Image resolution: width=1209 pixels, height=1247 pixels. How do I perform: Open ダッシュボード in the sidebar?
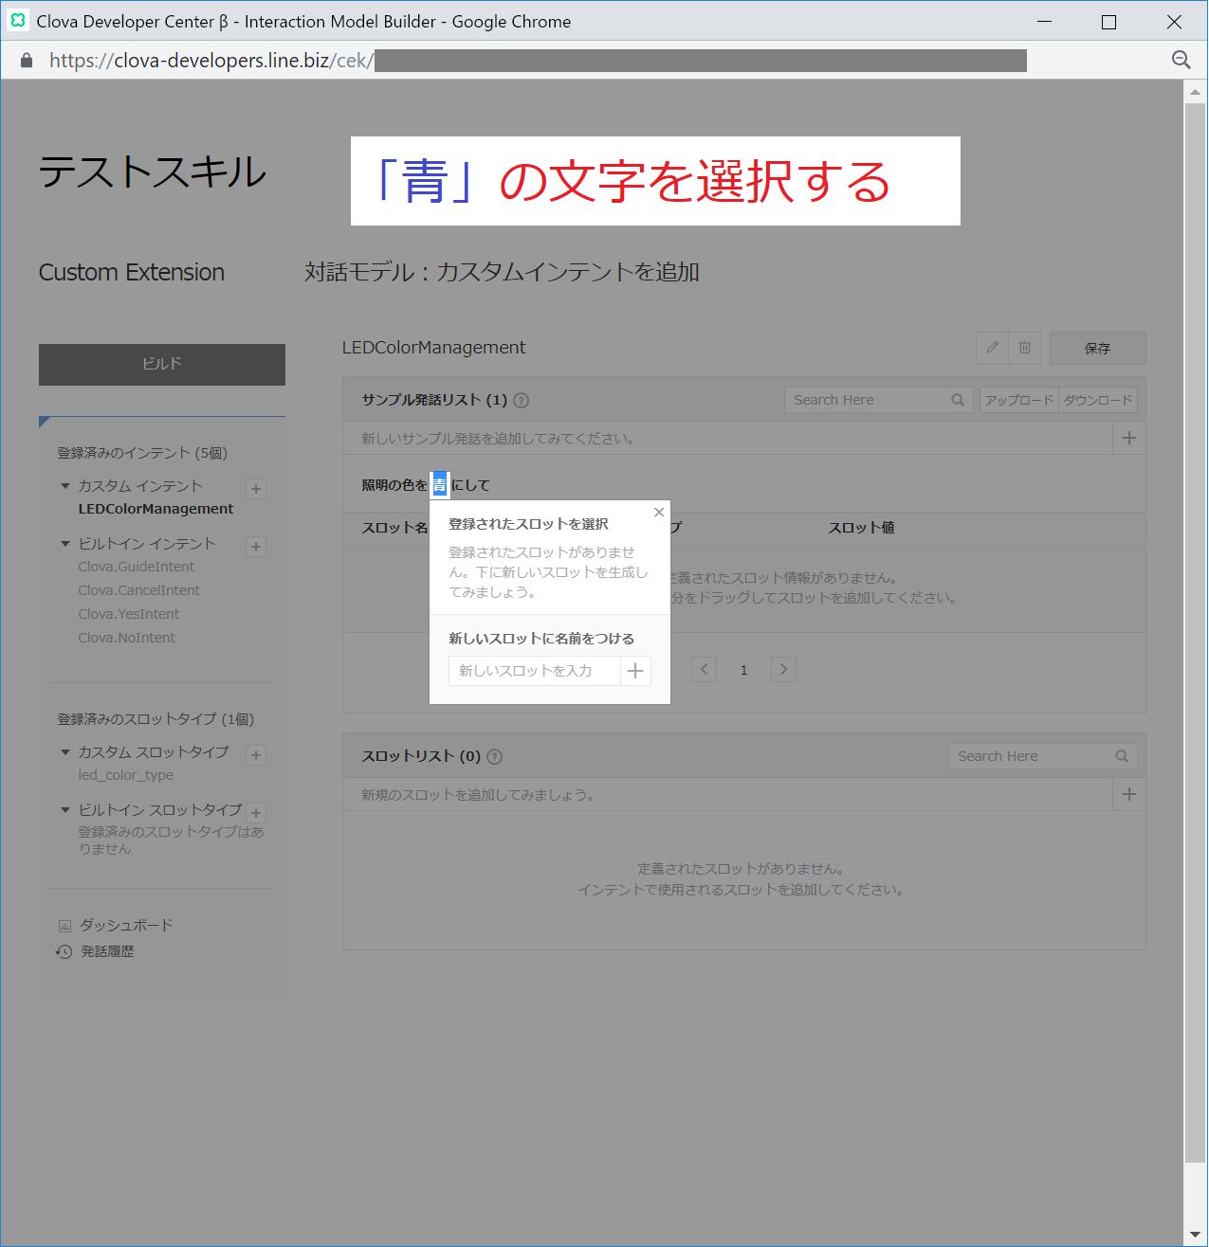125,925
